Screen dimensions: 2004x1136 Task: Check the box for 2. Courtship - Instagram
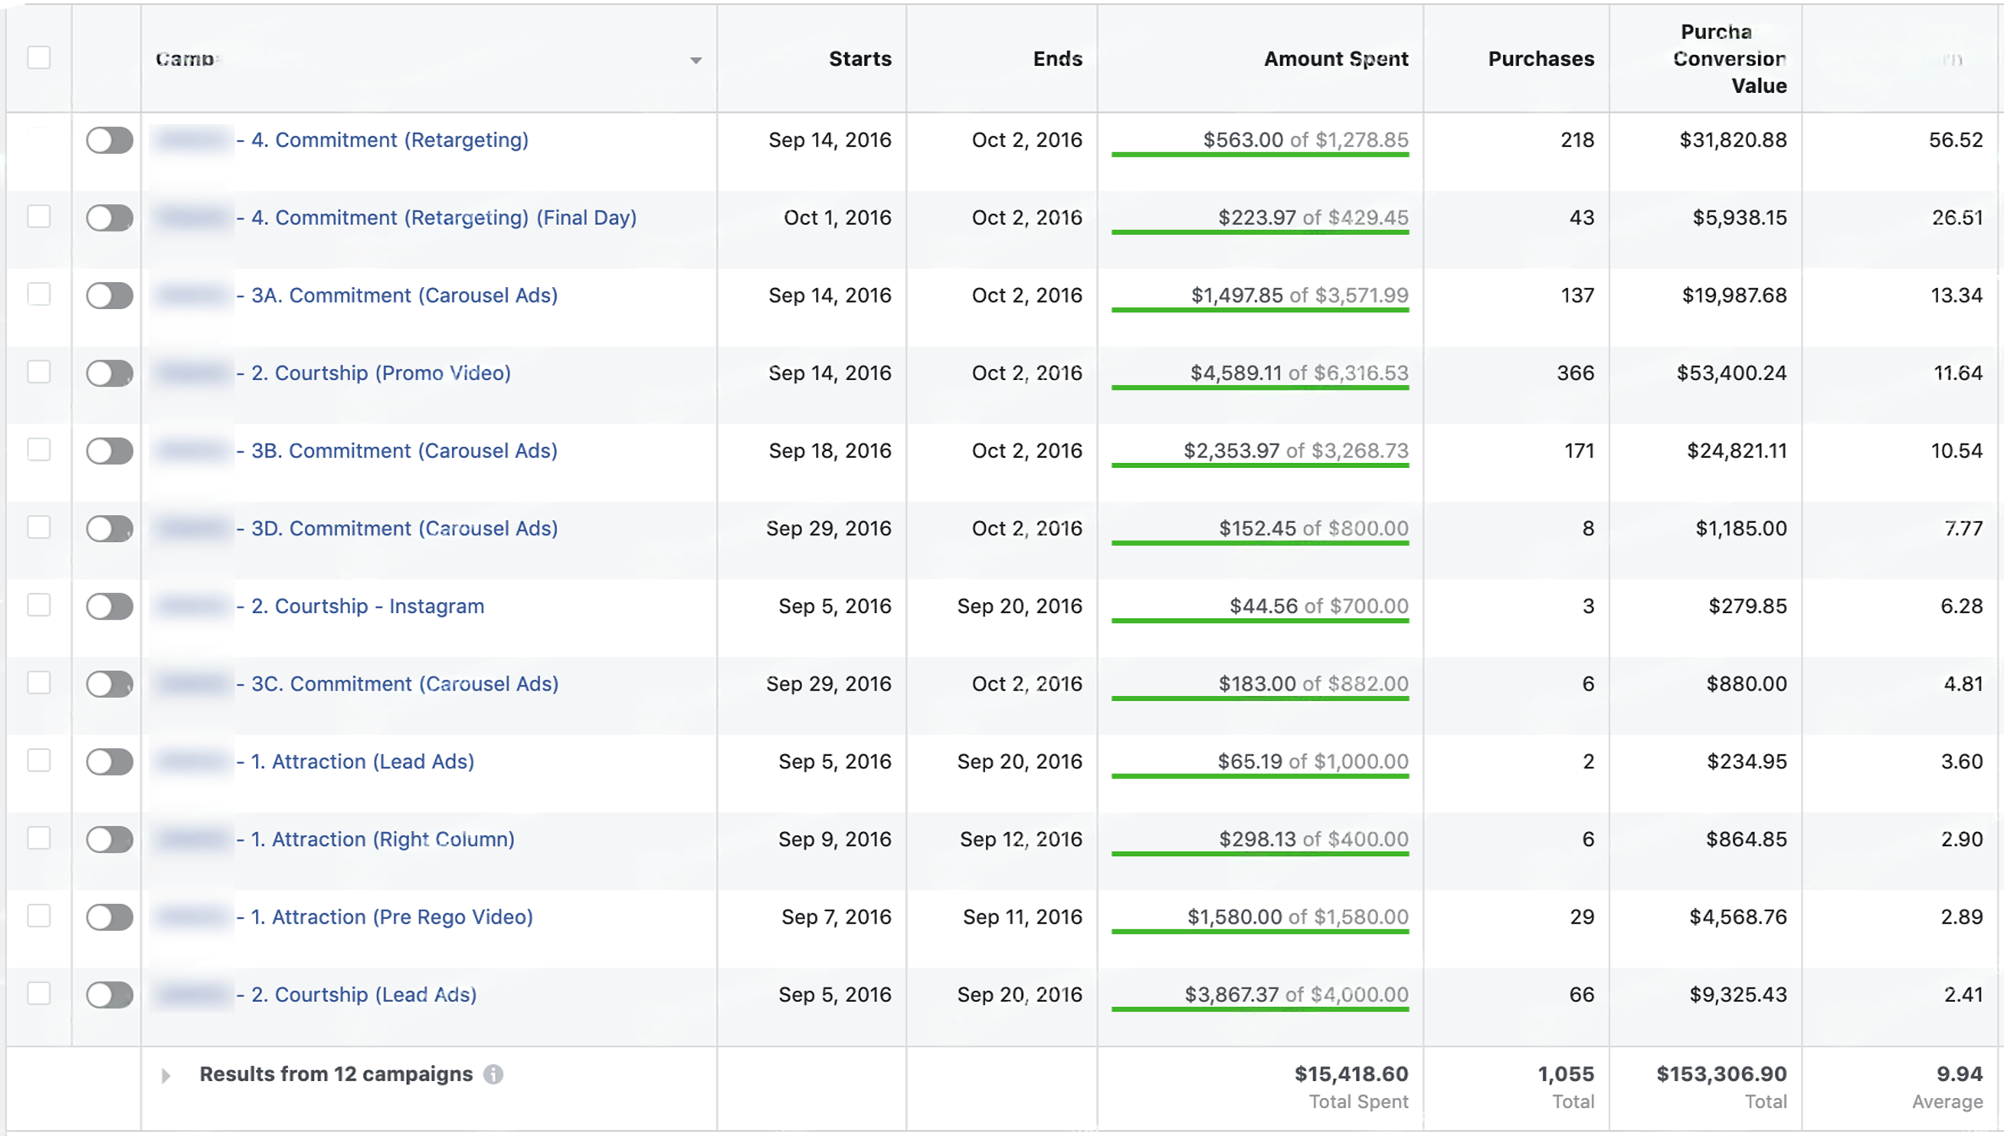(x=39, y=606)
